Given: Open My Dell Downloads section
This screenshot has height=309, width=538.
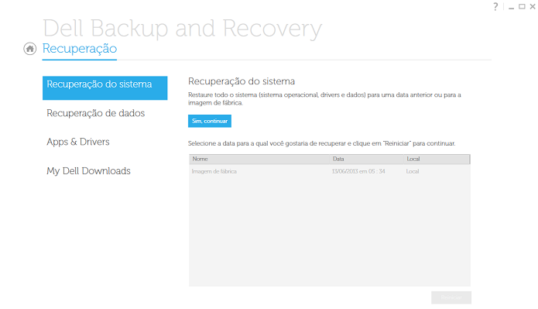Looking at the screenshot, I should click(88, 170).
